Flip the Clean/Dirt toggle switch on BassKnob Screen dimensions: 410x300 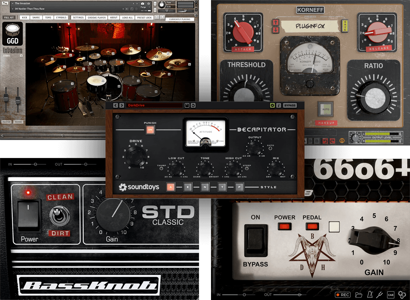[59, 216]
